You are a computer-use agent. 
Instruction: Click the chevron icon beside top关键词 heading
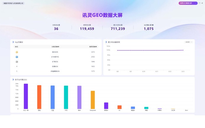tap(13, 42)
